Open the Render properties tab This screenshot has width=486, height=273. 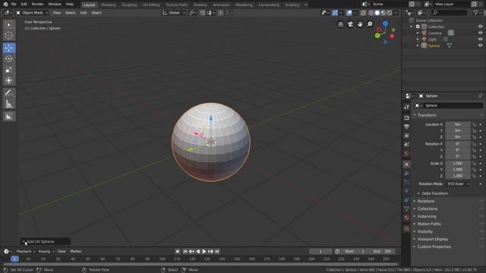pyautogui.click(x=407, y=118)
